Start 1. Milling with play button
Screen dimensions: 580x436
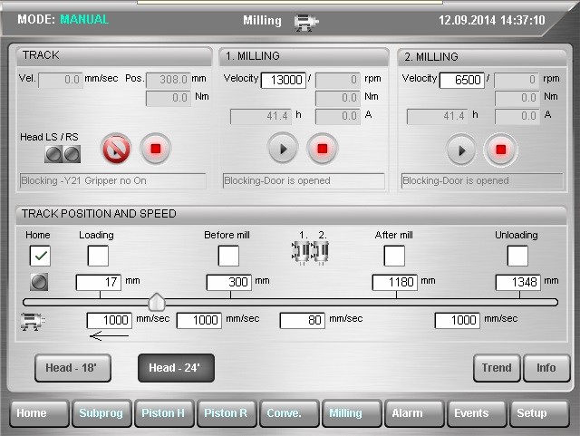283,149
